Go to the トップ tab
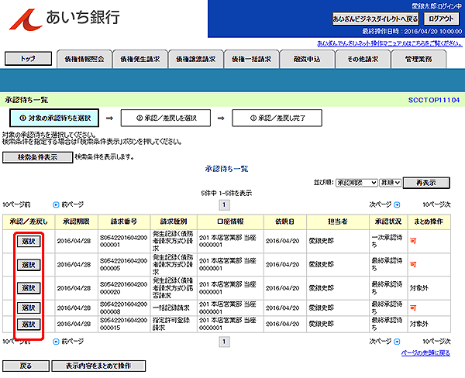465x378 pixels. point(28,58)
